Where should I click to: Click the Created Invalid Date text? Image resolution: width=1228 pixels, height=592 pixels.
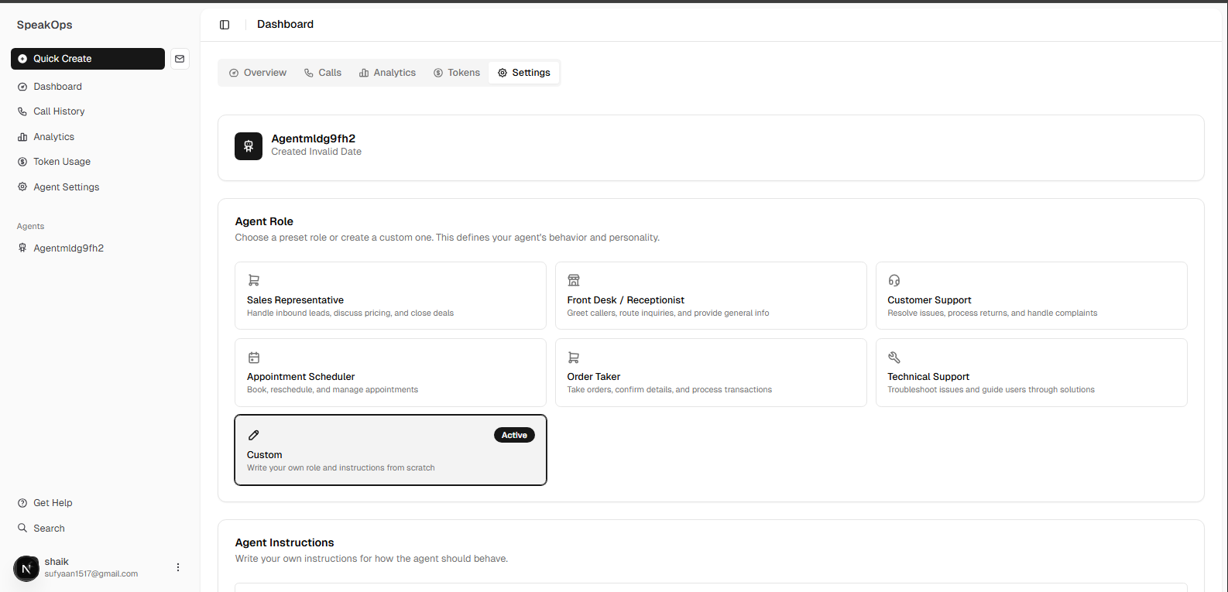316,152
